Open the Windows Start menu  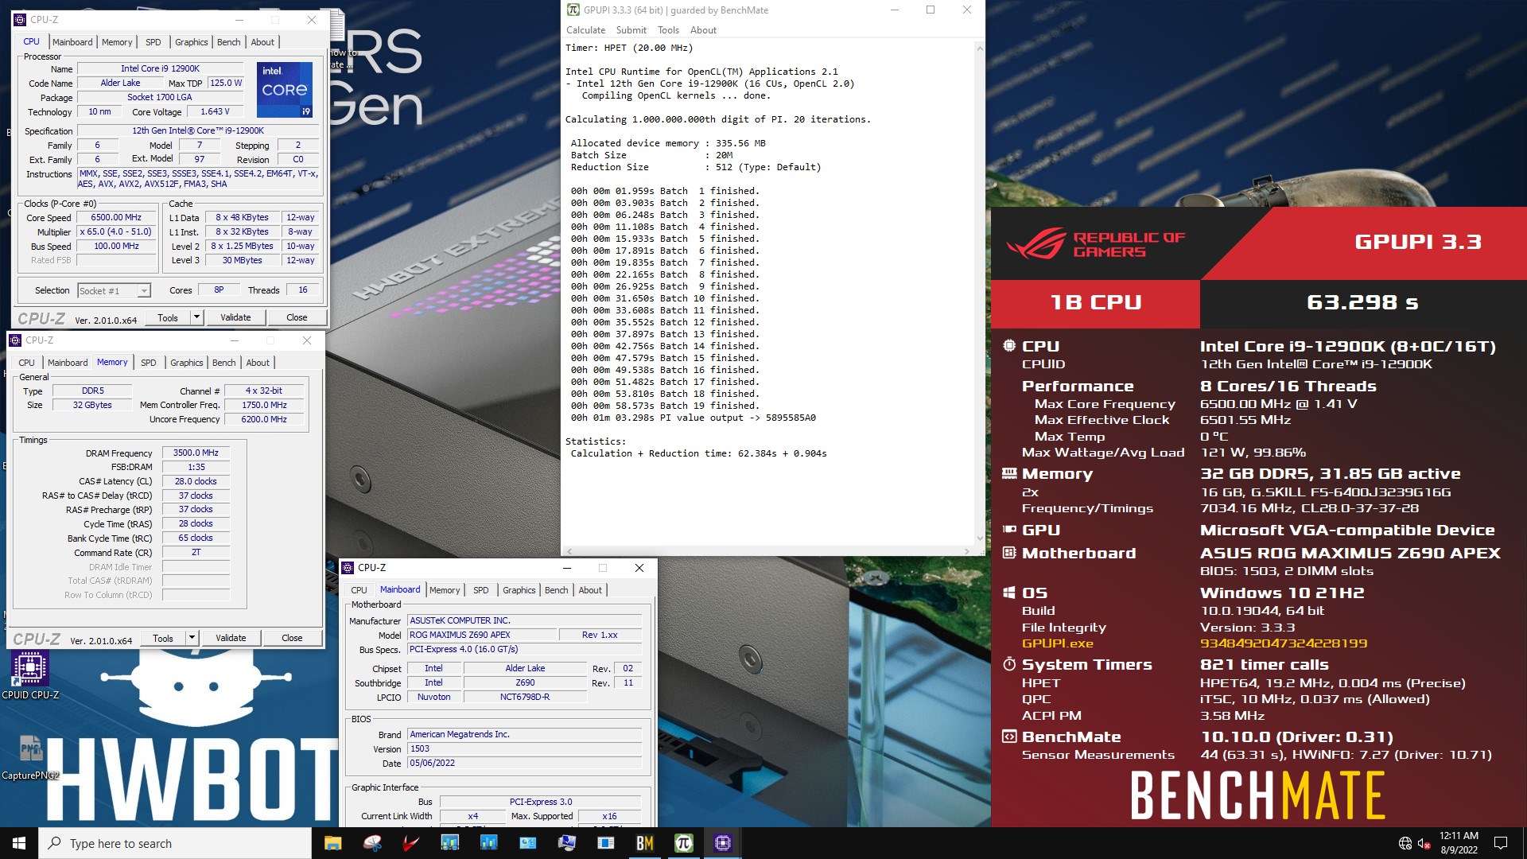tap(19, 843)
